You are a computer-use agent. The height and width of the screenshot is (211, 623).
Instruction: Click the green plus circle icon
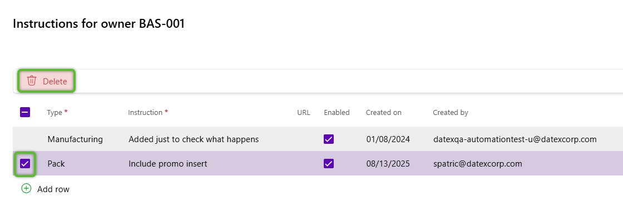(x=26, y=188)
